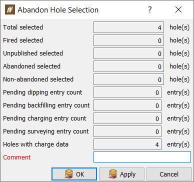Click the Abandoned selected count field
The image size is (194, 182).
(x=128, y=66)
